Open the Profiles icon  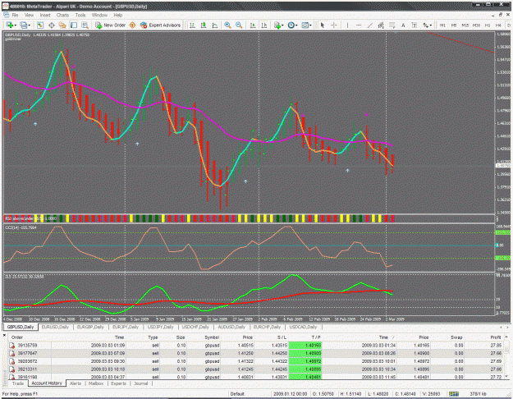point(24,25)
